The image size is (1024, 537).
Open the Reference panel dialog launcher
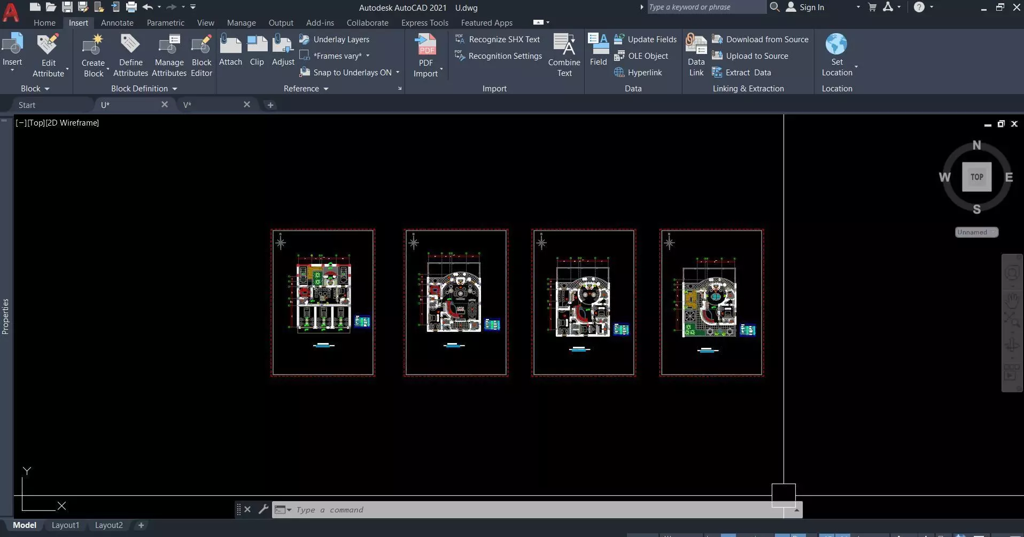click(x=400, y=89)
